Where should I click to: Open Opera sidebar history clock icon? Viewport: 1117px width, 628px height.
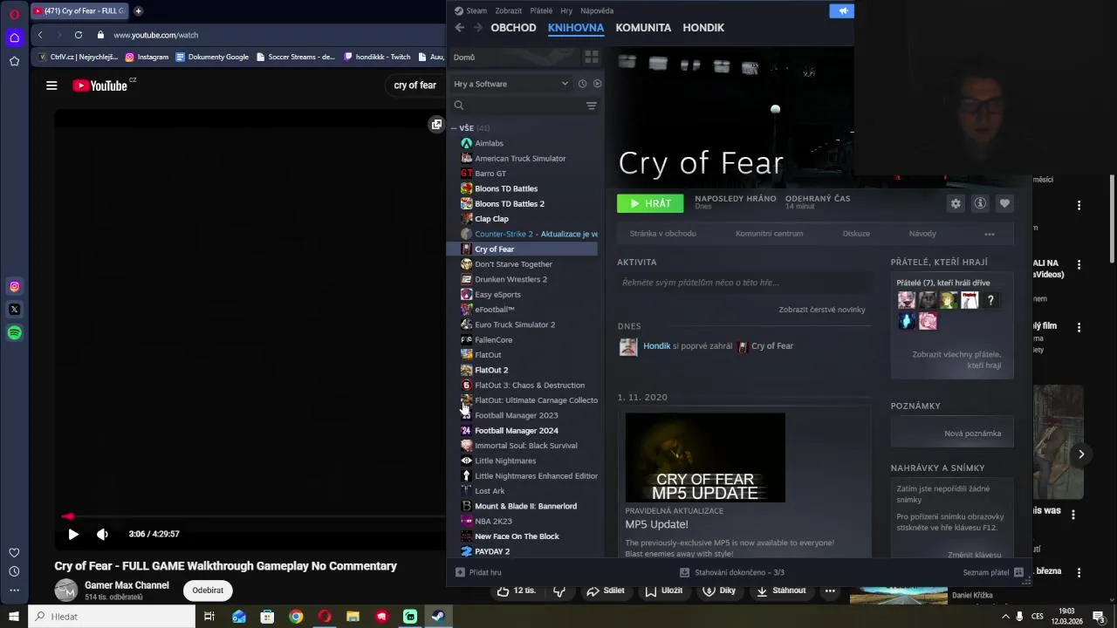(x=14, y=571)
